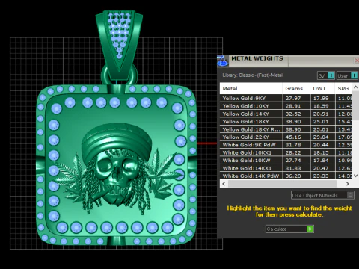Select the White Gold:10KX1 row

286,152
